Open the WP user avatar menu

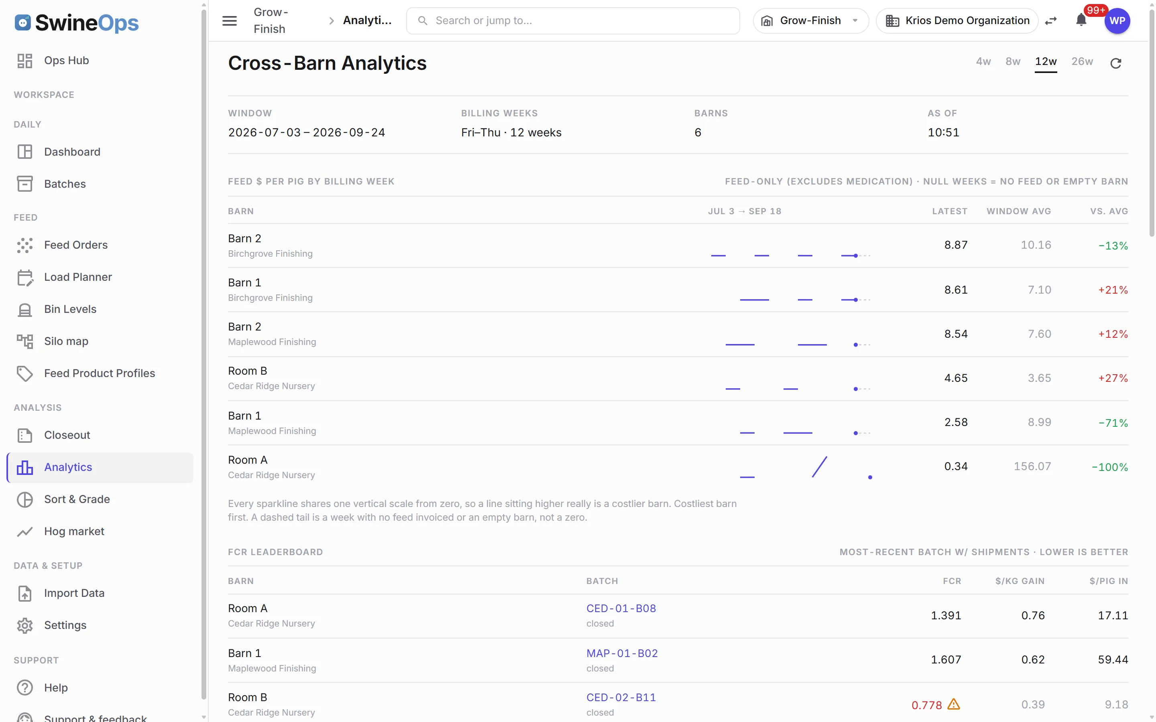pyautogui.click(x=1117, y=20)
